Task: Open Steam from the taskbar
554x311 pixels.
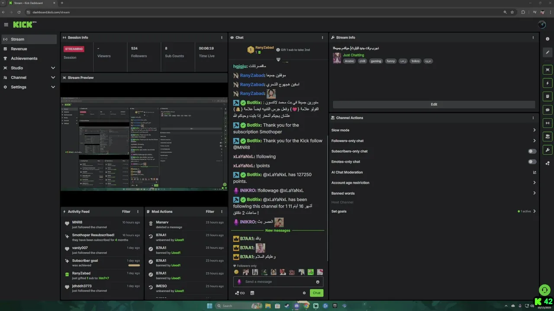Action: pyautogui.click(x=287, y=306)
